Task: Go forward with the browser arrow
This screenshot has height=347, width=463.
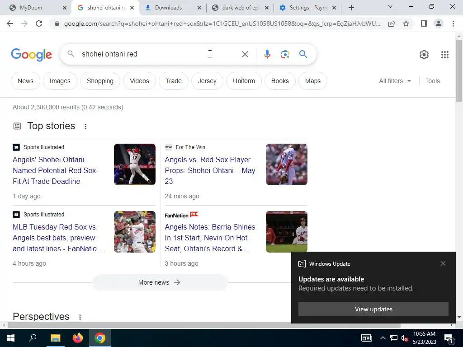Action: [x=24, y=23]
